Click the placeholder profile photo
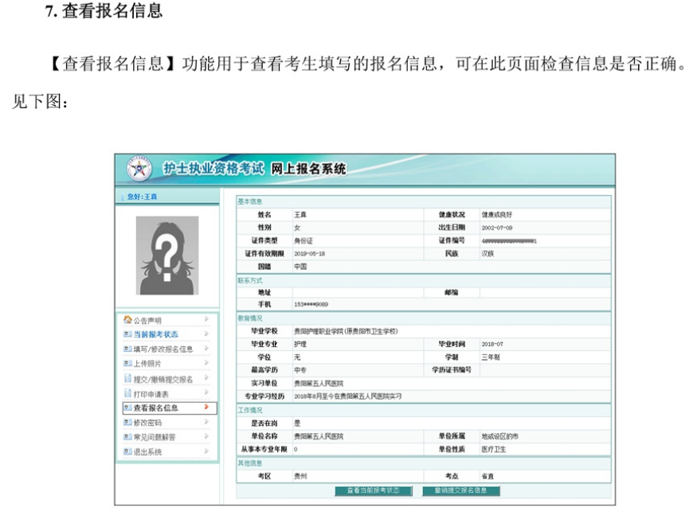This screenshot has height=523, width=697. (x=167, y=256)
